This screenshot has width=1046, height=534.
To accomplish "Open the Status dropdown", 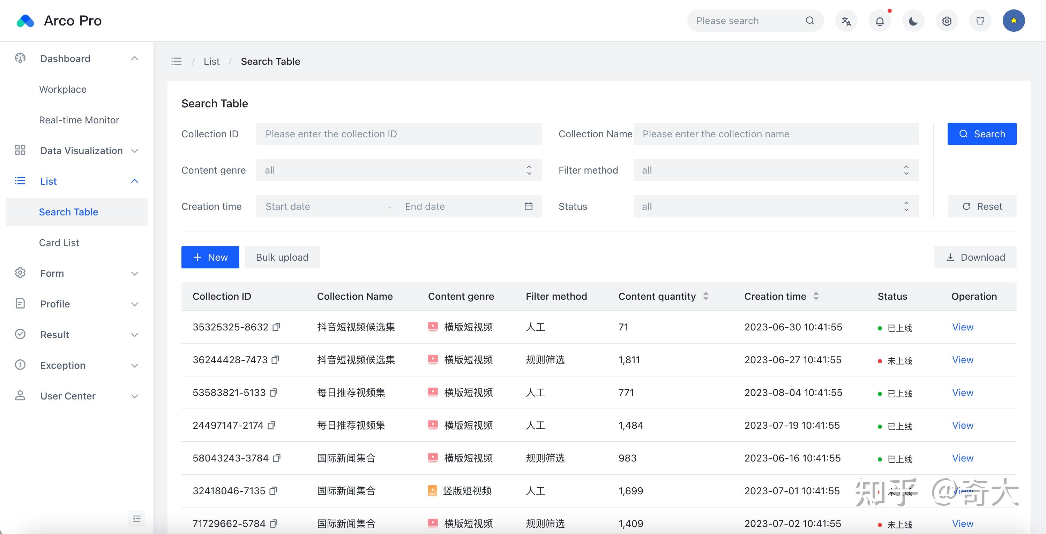I will (776, 207).
